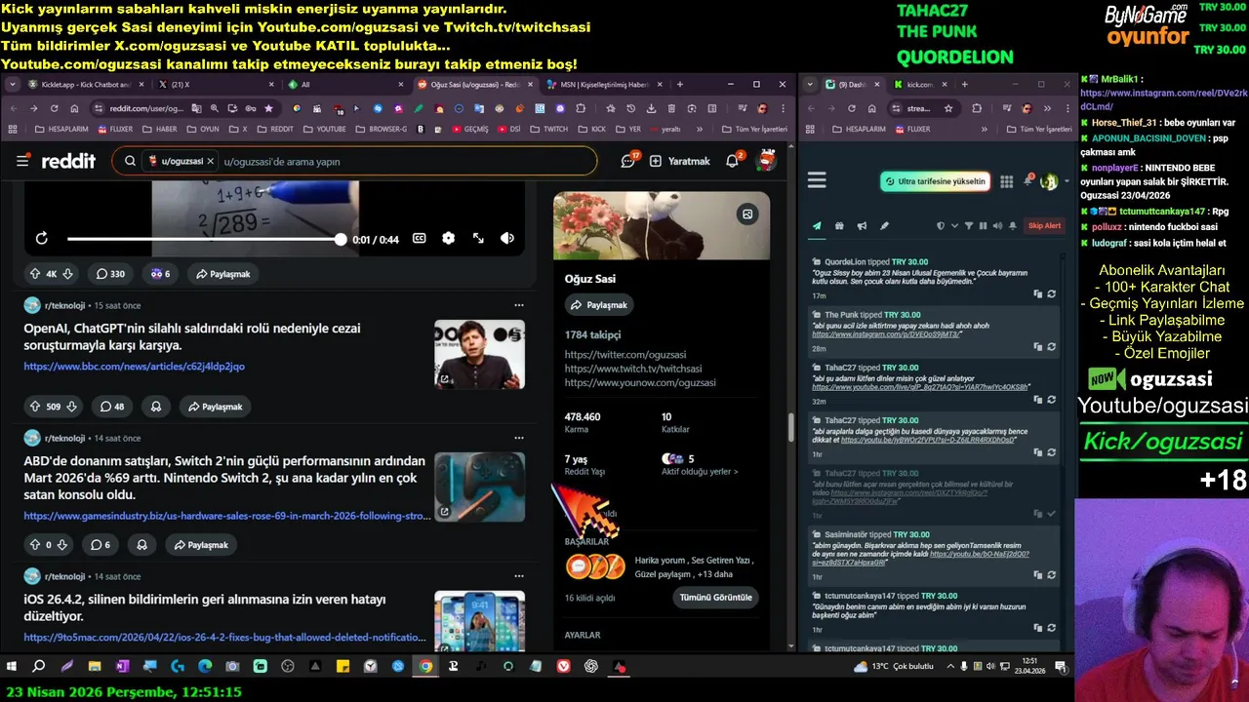Expand 'Aktif olduğu yerler' list
The width and height of the screenshot is (1249, 702).
point(700,472)
